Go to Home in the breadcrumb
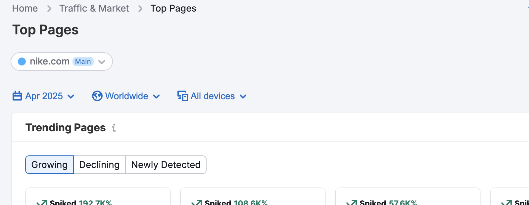This screenshot has height=205, width=529. pos(25,8)
